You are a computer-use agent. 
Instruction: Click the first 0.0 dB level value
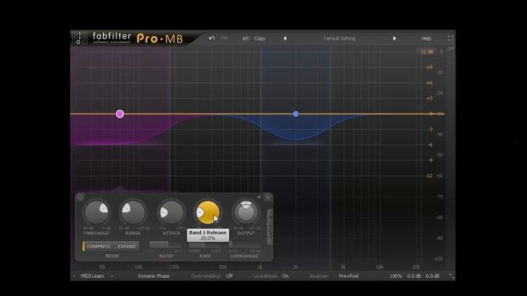click(413, 276)
